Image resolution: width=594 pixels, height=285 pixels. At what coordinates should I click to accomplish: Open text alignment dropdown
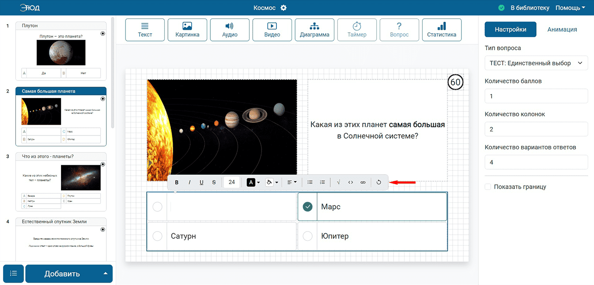(292, 182)
